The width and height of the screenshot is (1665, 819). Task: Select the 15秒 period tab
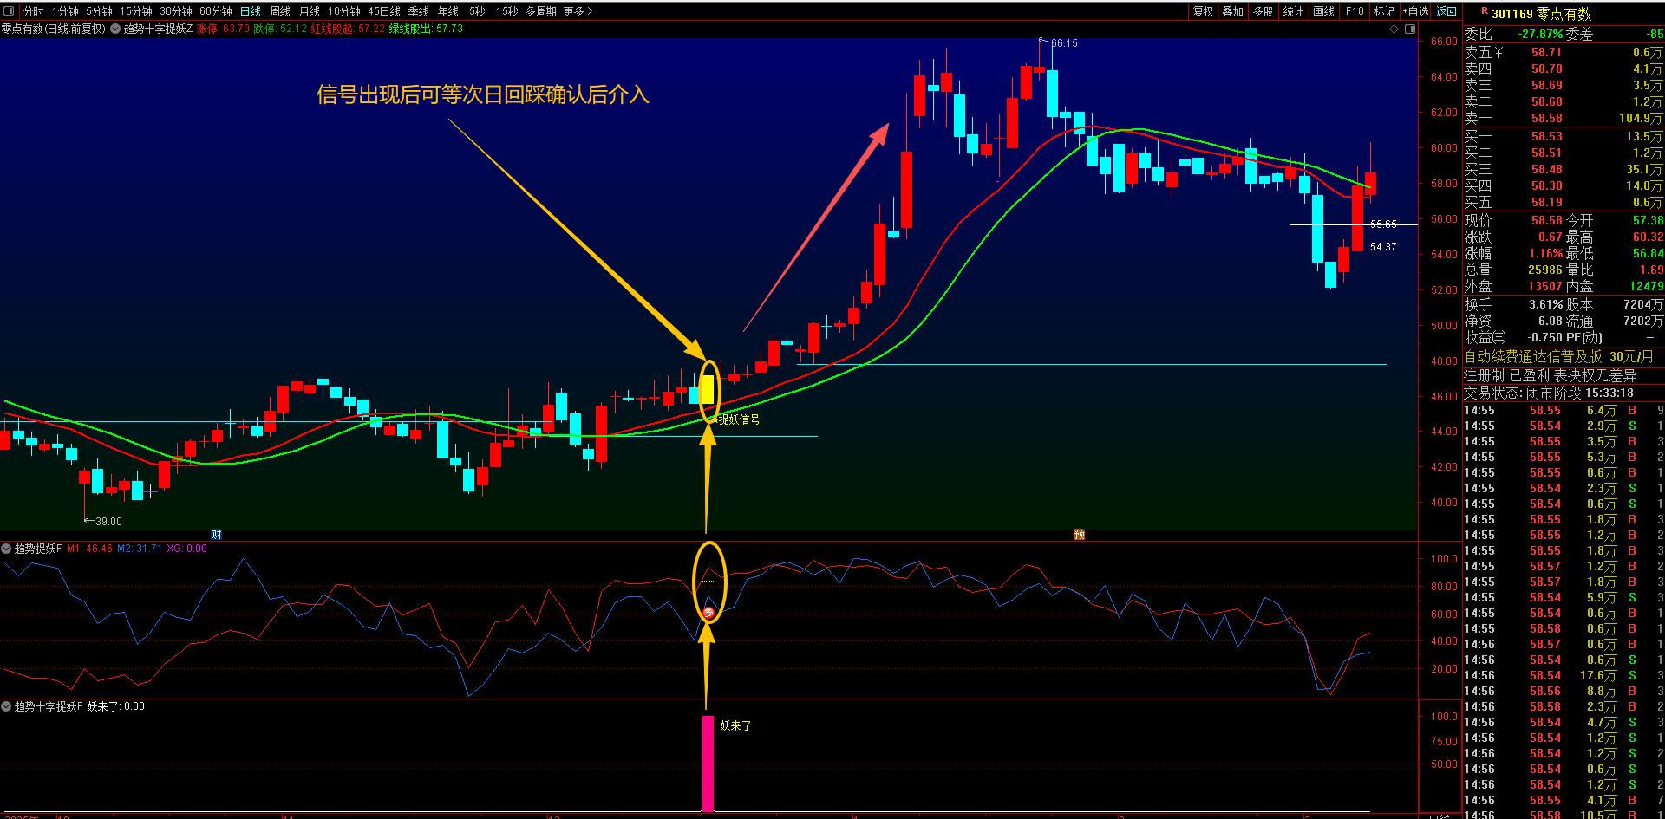(x=507, y=11)
